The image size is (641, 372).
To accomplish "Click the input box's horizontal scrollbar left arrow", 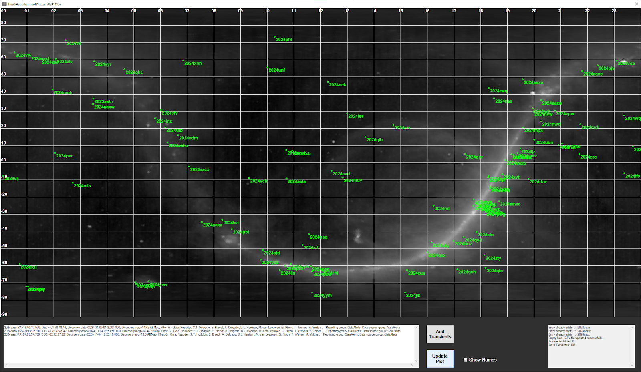I will [x=6, y=365].
